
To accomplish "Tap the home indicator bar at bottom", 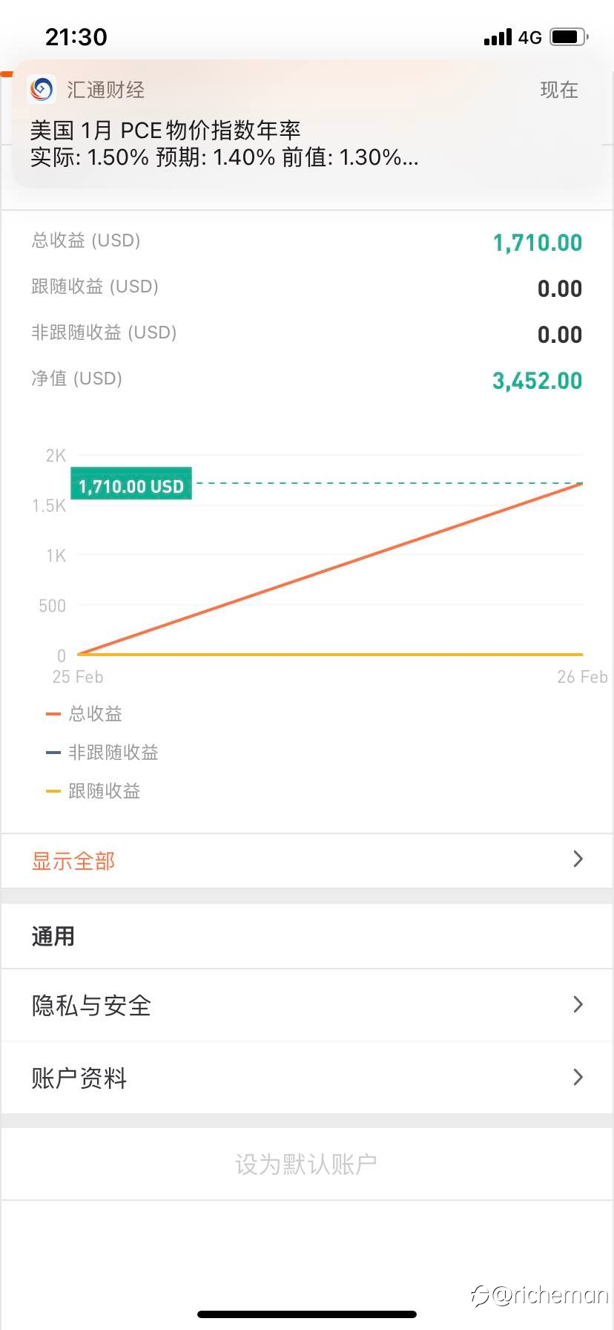I will (307, 1314).
